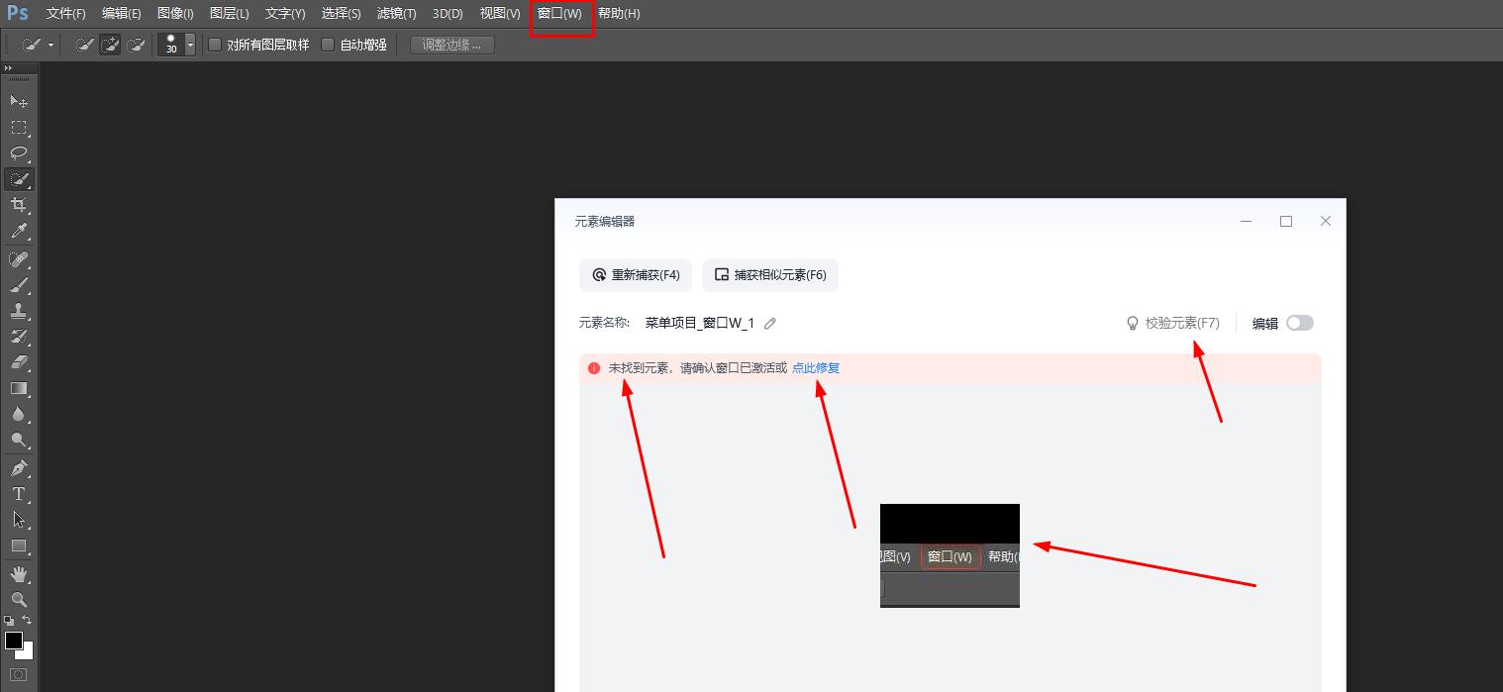Click the black foreground color swatch
Screen dimensions: 1503x692
14,641
